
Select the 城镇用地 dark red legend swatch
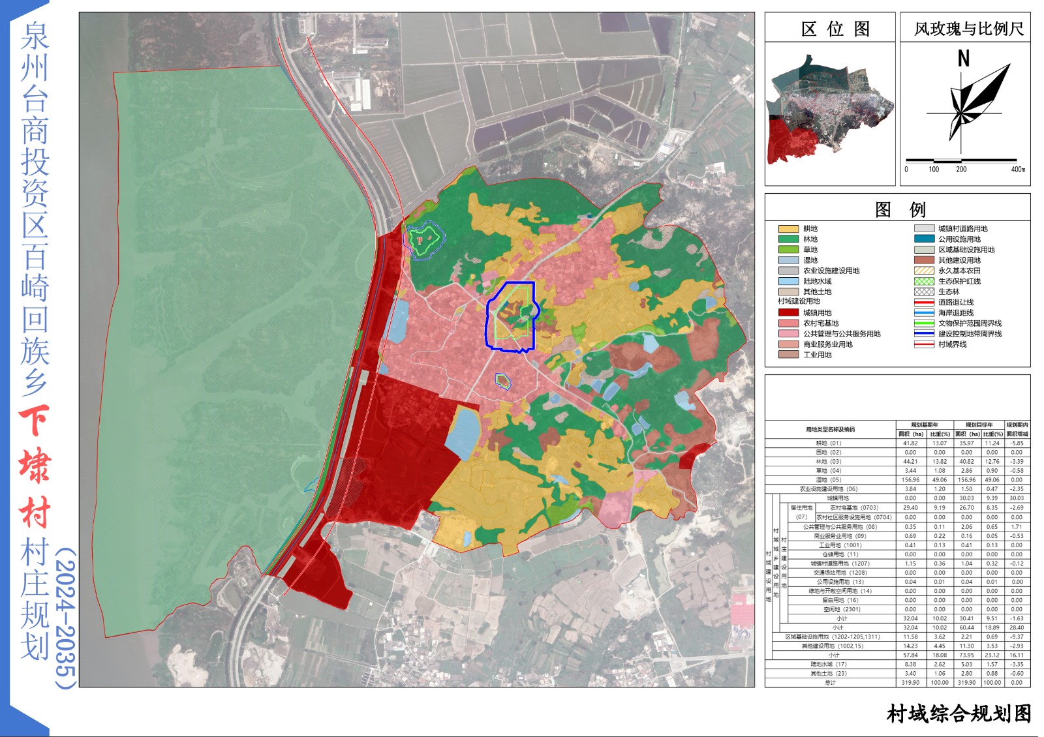[x=788, y=313]
